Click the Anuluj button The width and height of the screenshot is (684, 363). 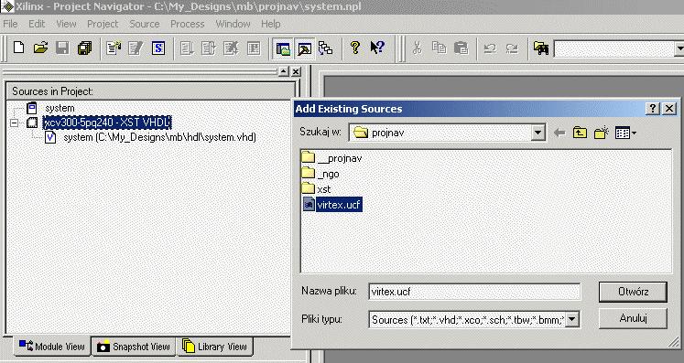tap(633, 318)
